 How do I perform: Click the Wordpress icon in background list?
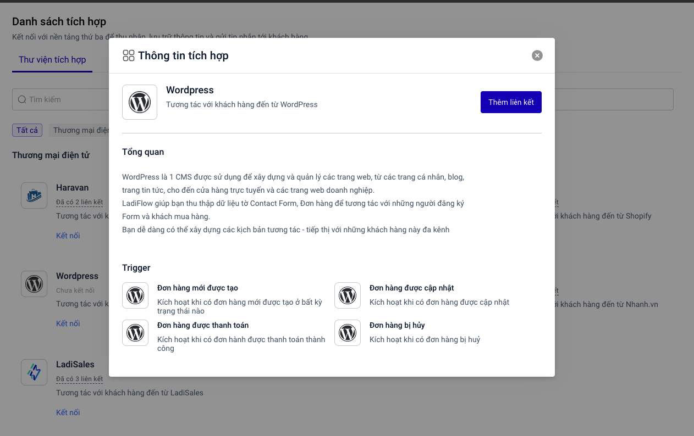click(x=34, y=284)
